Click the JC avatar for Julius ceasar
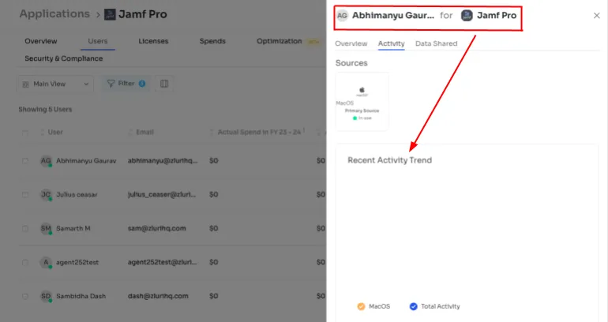Image resolution: width=608 pixels, height=322 pixels. pyautogui.click(x=46, y=194)
